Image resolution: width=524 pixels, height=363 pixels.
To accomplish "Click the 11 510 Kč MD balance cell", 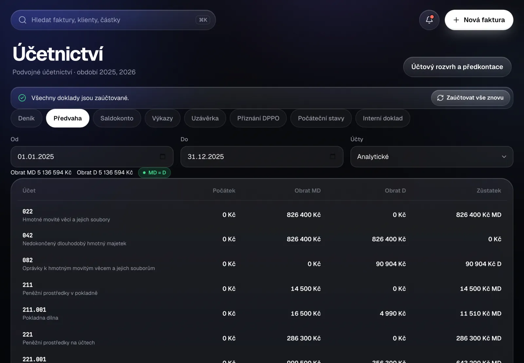I will (480, 314).
